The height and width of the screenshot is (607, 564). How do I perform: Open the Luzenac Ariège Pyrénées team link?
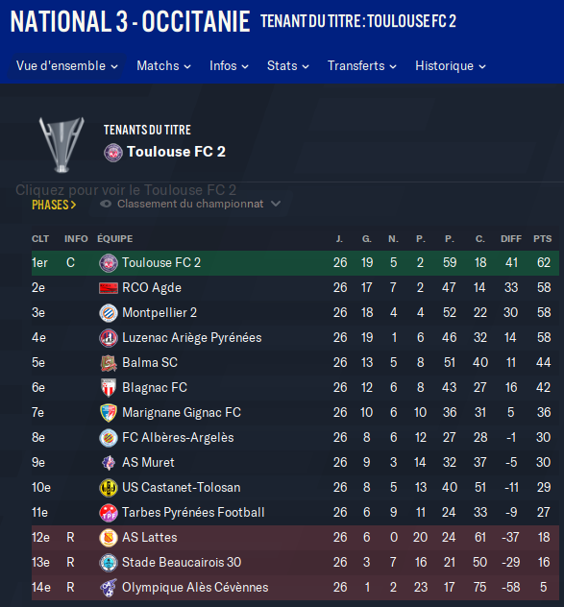point(192,337)
